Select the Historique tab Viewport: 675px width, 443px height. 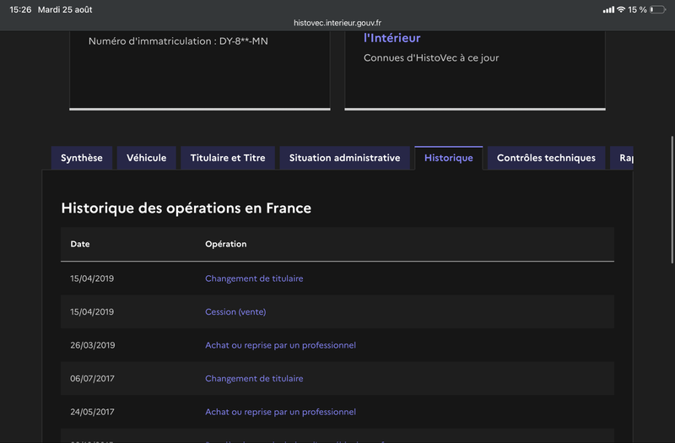(449, 158)
